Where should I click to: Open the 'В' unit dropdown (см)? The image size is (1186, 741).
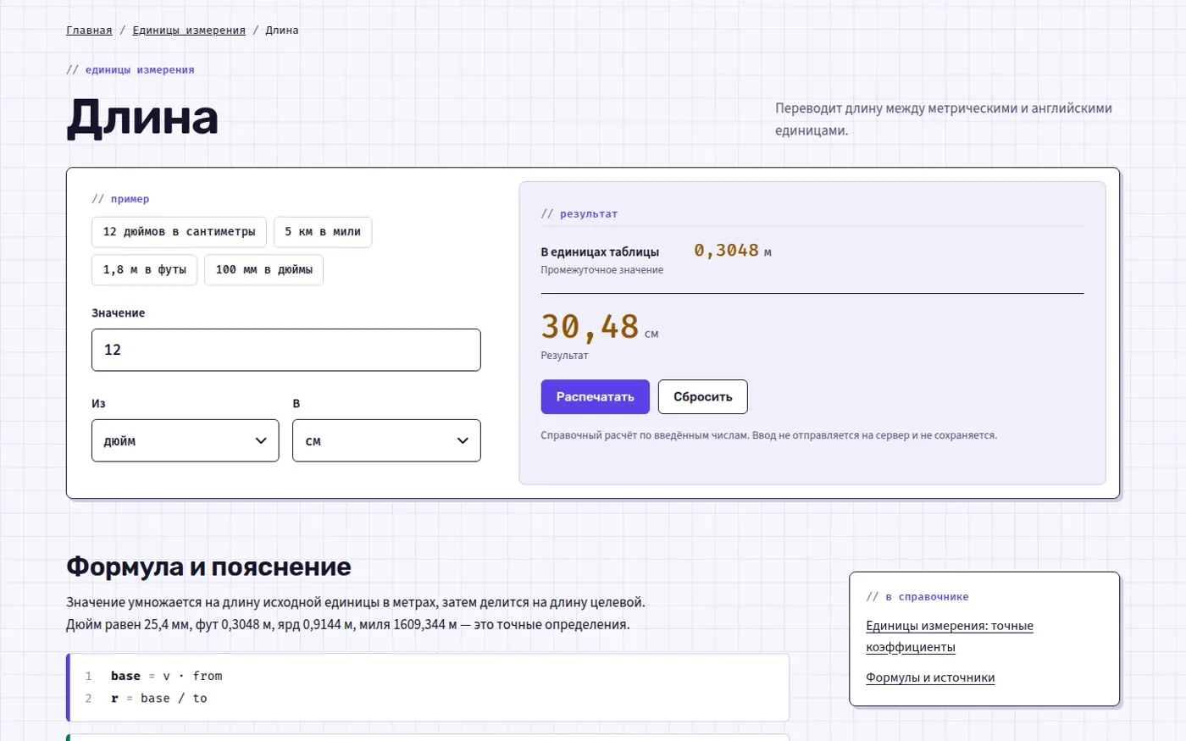(386, 440)
